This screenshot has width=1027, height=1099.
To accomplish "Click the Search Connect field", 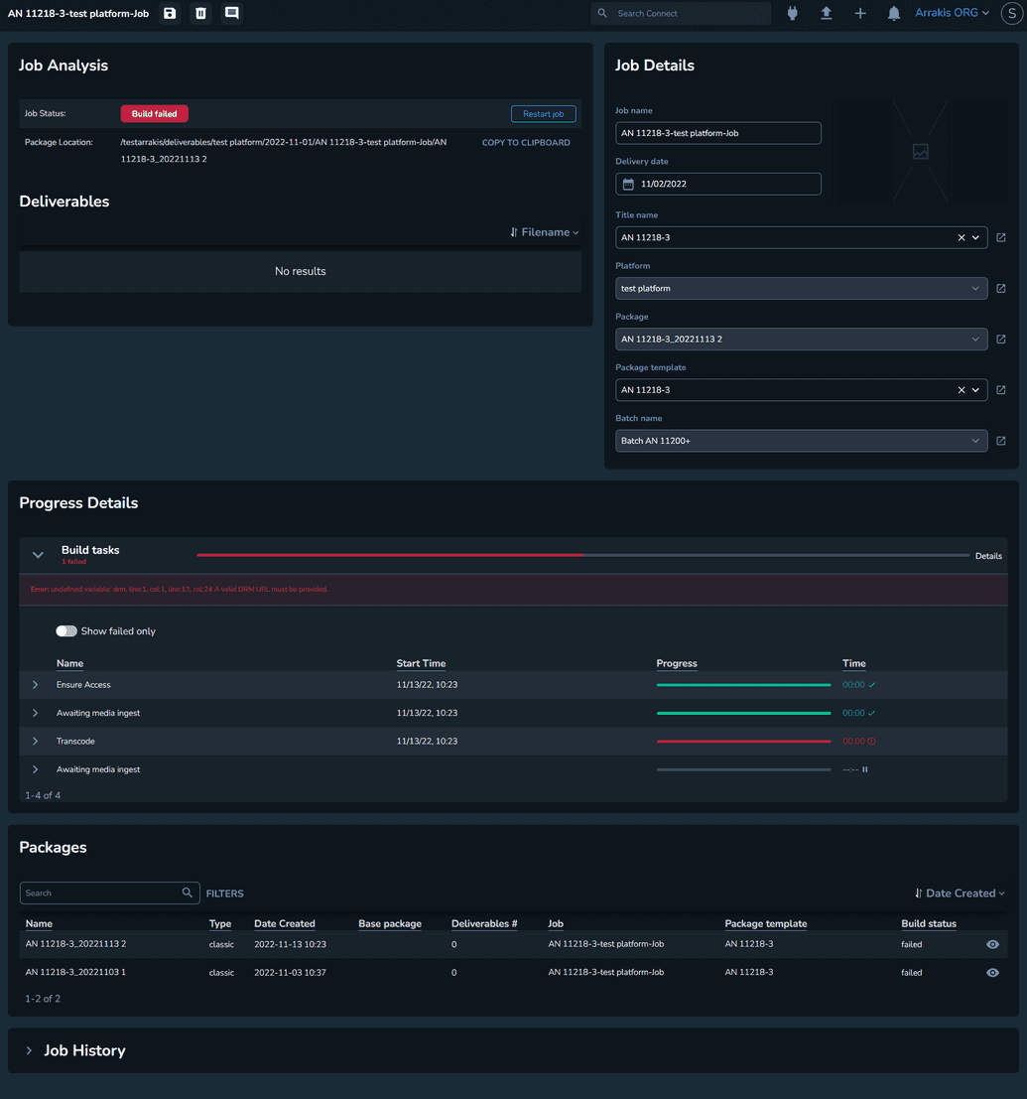I will (681, 13).
